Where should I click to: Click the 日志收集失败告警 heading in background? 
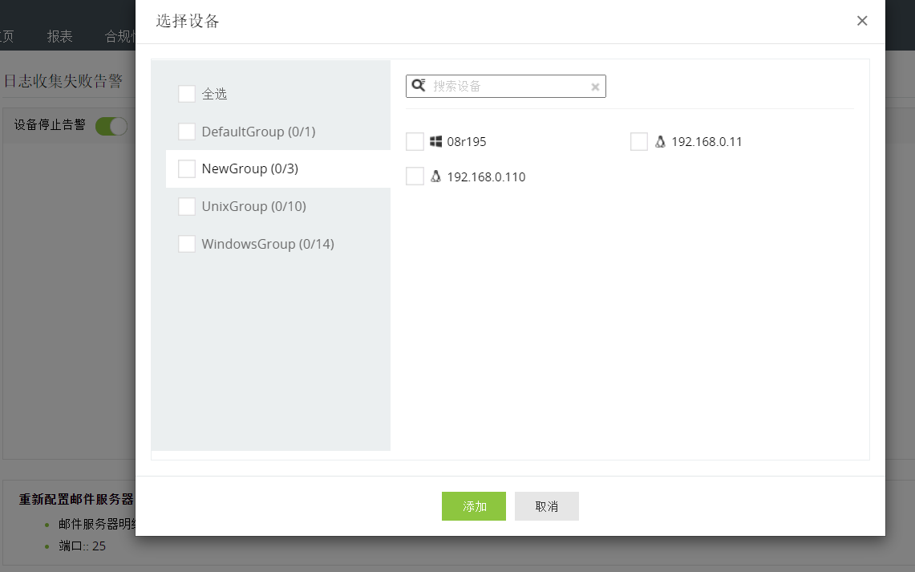coord(63,80)
